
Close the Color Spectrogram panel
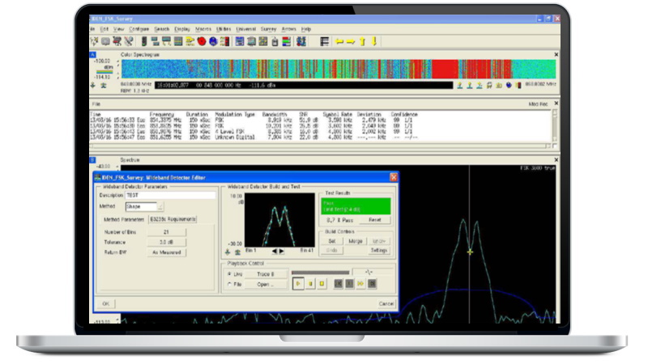(556, 55)
